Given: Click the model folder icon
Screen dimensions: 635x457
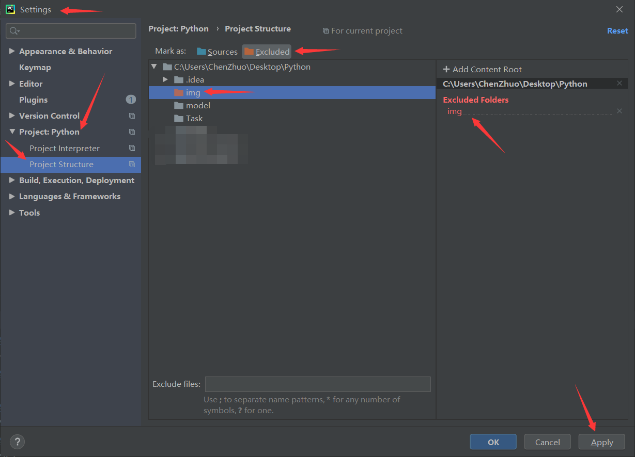Looking at the screenshot, I should point(179,106).
